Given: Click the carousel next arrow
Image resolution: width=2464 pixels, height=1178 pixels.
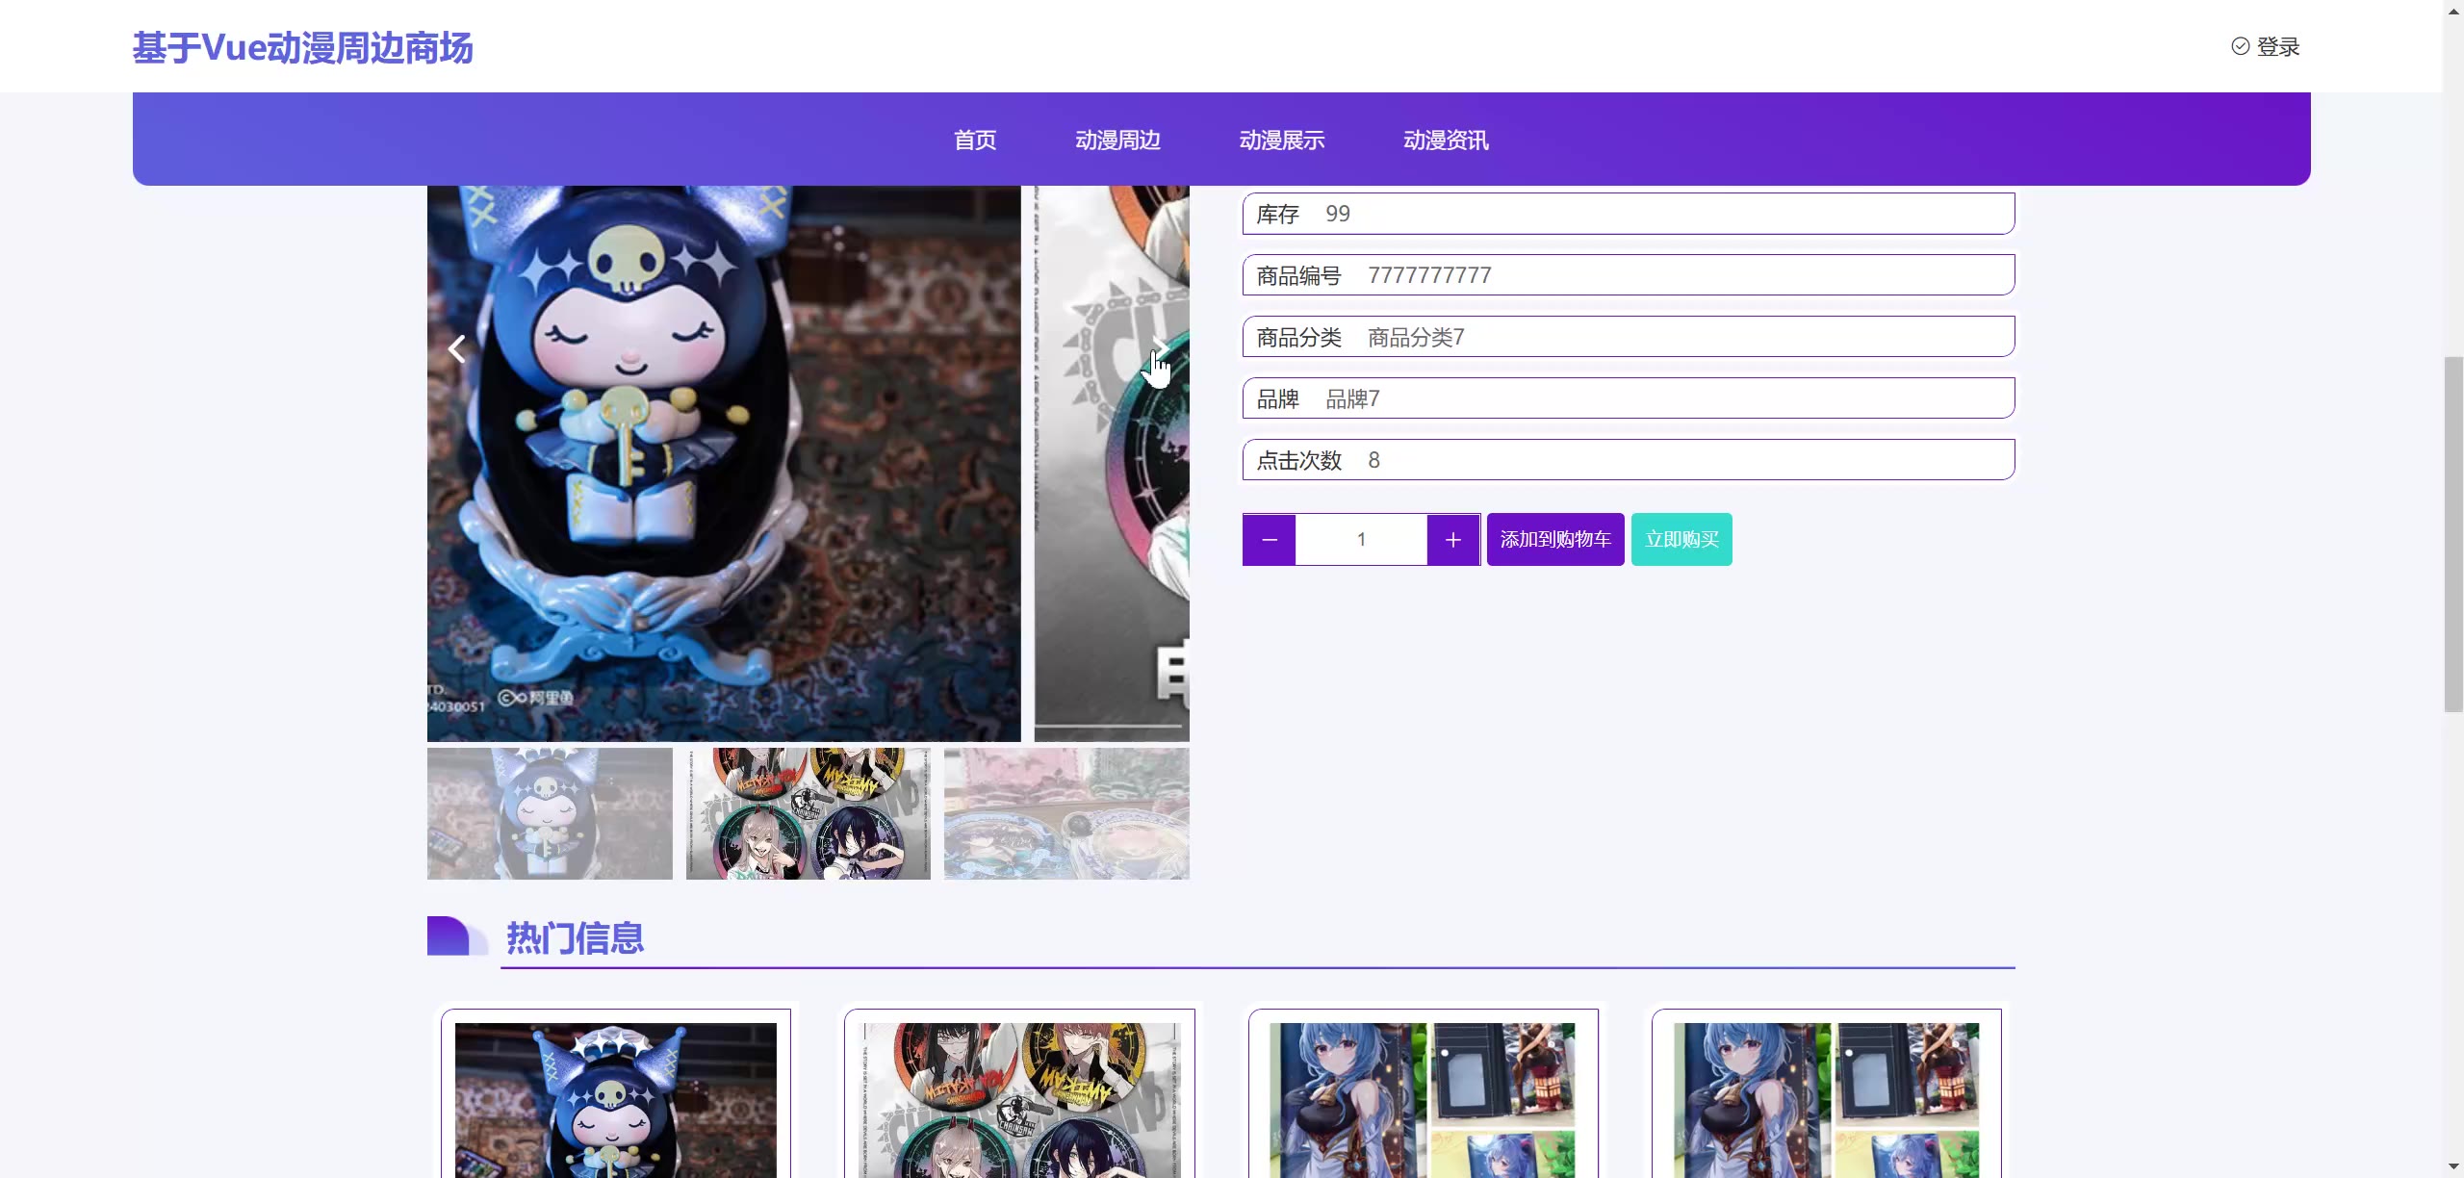Looking at the screenshot, I should [1161, 348].
